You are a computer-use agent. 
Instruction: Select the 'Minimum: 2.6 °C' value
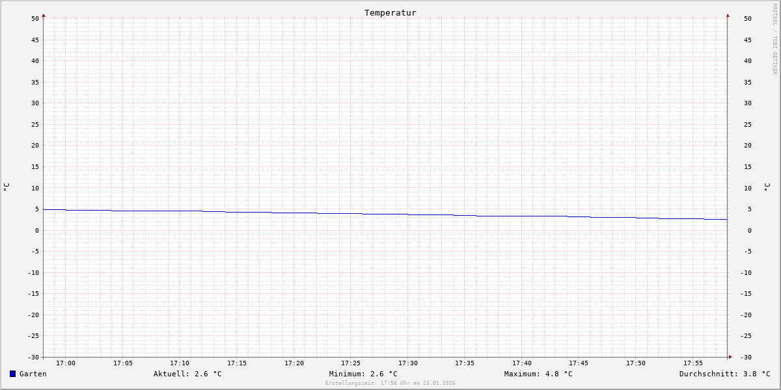point(363,374)
